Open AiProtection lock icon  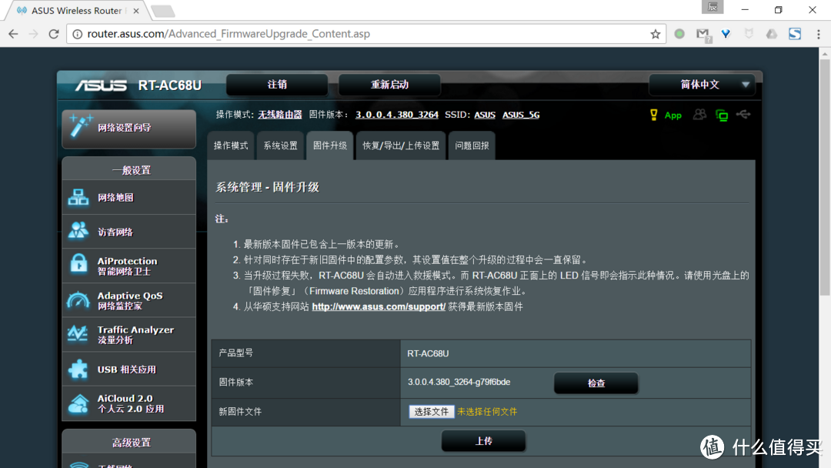coord(78,264)
